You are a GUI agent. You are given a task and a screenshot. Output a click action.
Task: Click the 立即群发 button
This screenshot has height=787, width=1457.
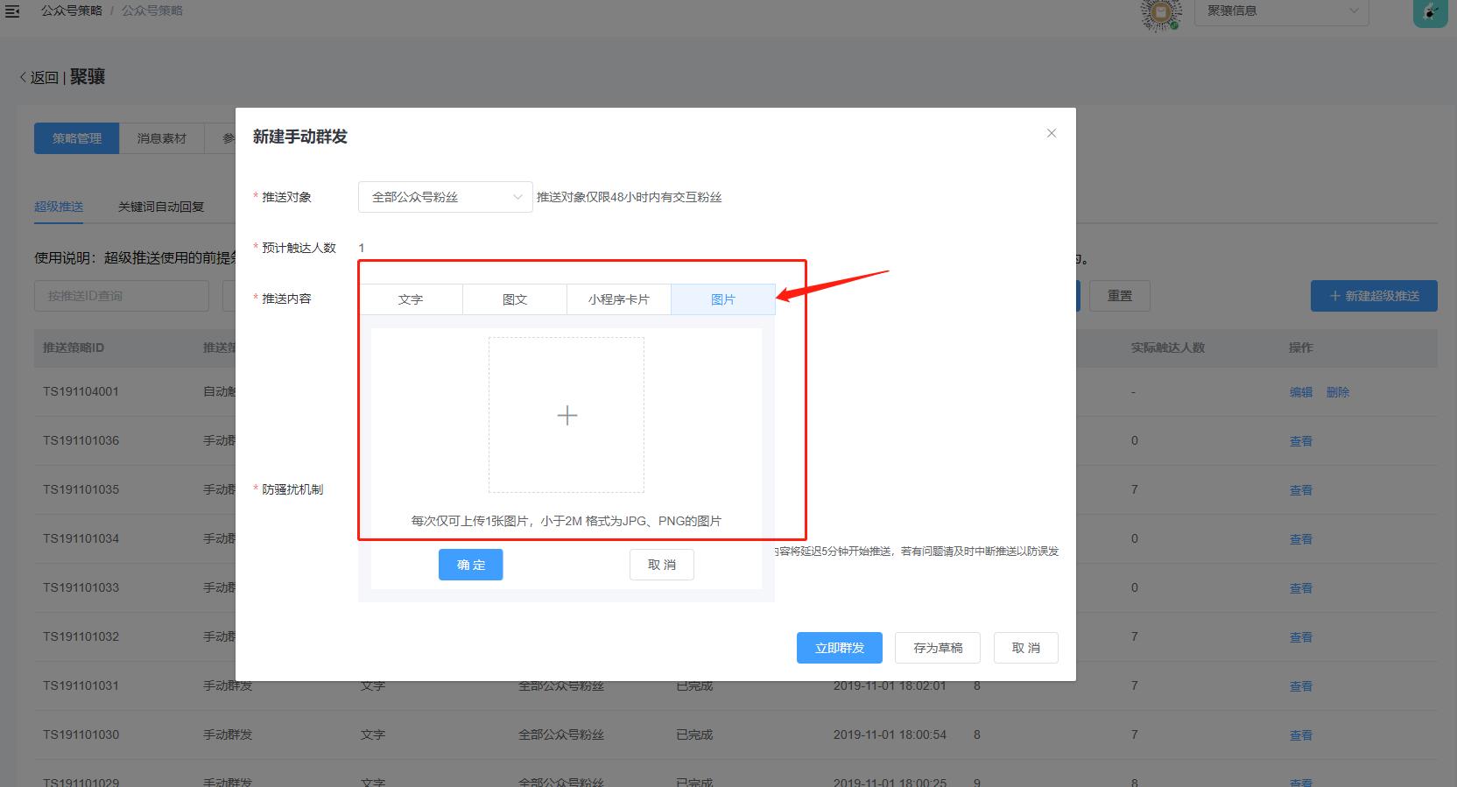point(839,648)
